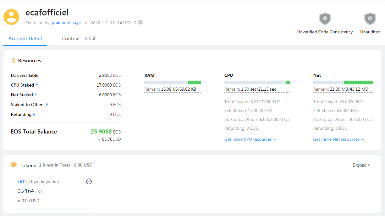Click the Unverified Code Consistency label
This screenshot has height=216, width=385.
click(325, 32)
